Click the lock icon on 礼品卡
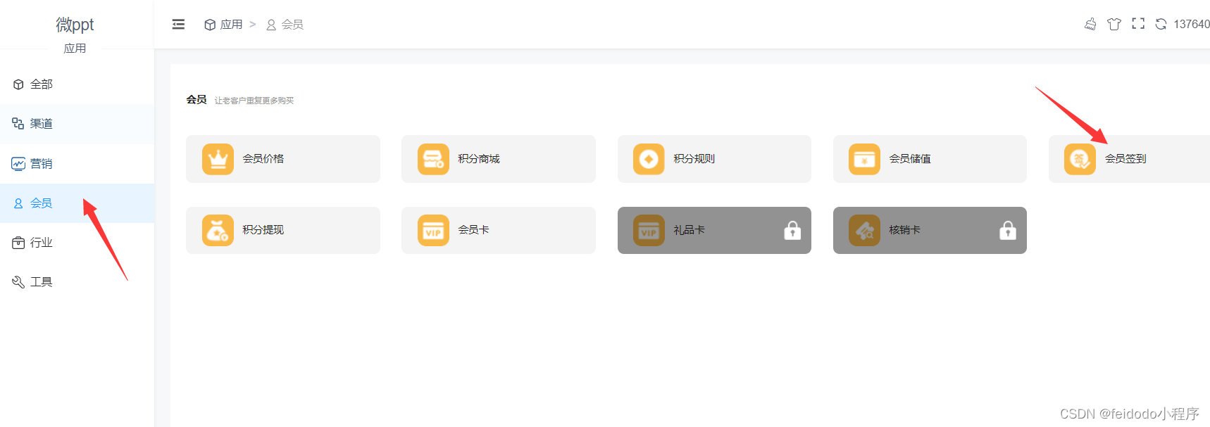Image resolution: width=1210 pixels, height=427 pixels. pos(792,230)
